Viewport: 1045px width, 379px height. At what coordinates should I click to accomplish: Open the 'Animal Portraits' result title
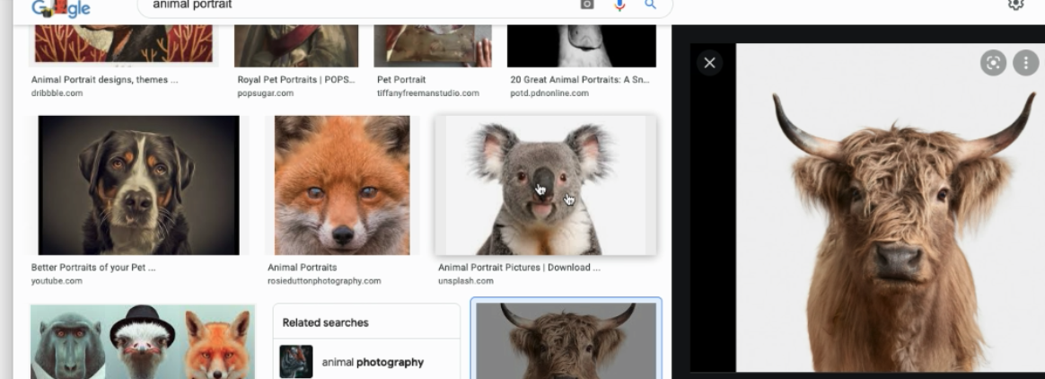click(302, 267)
